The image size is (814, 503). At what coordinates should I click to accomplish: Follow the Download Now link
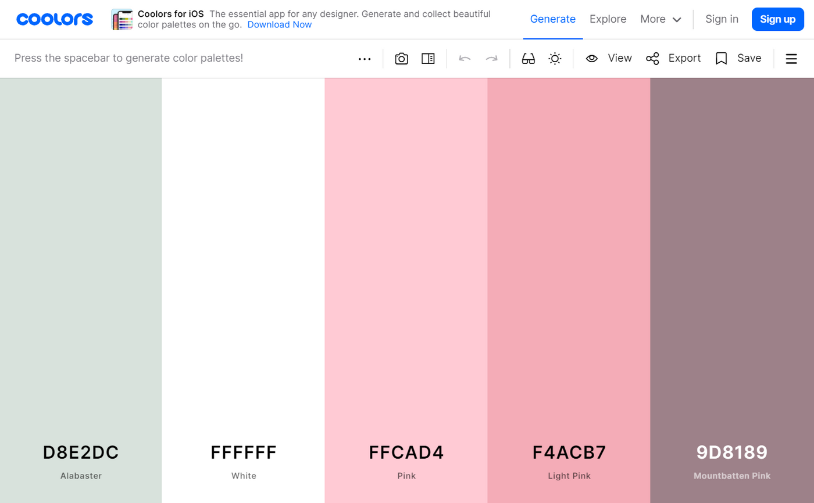coord(279,24)
